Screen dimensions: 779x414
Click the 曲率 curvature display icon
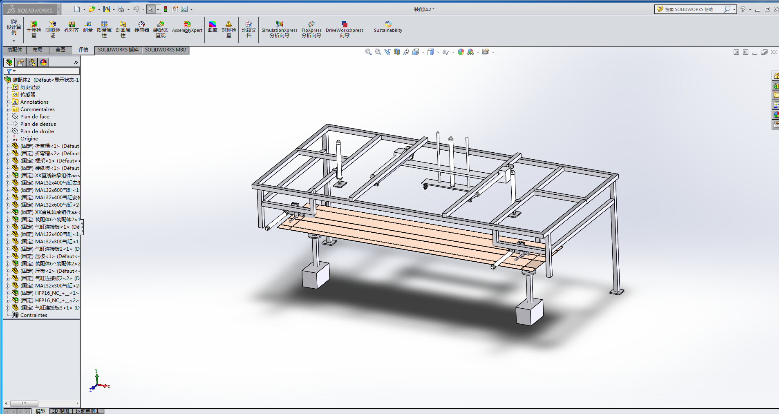click(x=213, y=27)
